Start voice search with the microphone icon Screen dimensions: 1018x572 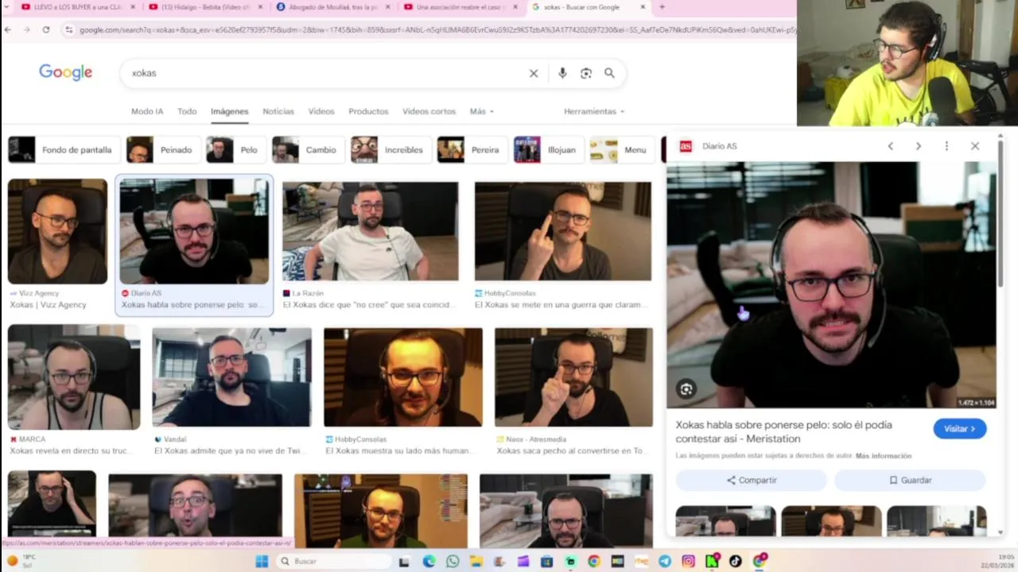click(x=562, y=73)
